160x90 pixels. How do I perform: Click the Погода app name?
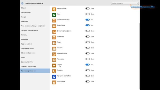tap(59, 64)
